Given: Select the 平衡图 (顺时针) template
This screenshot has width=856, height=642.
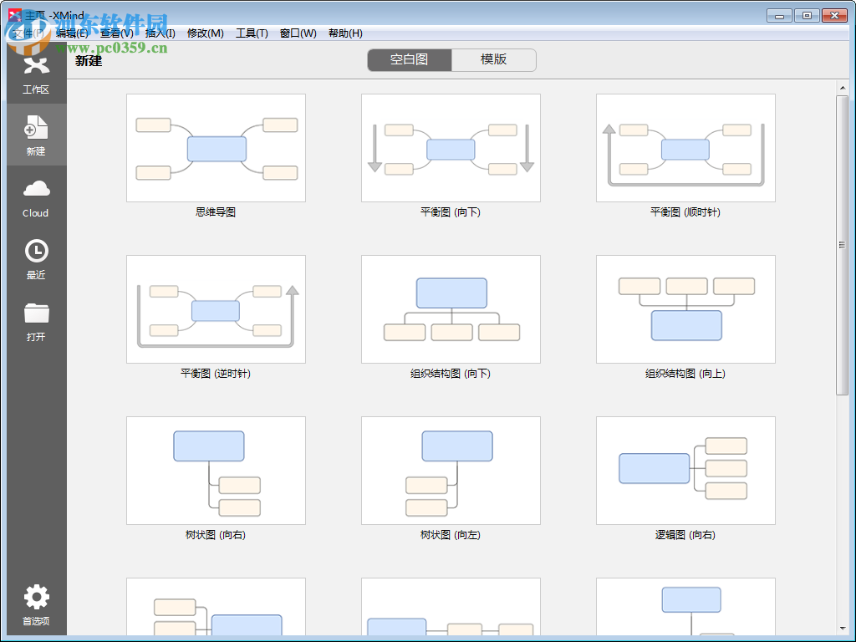Looking at the screenshot, I should (685, 147).
